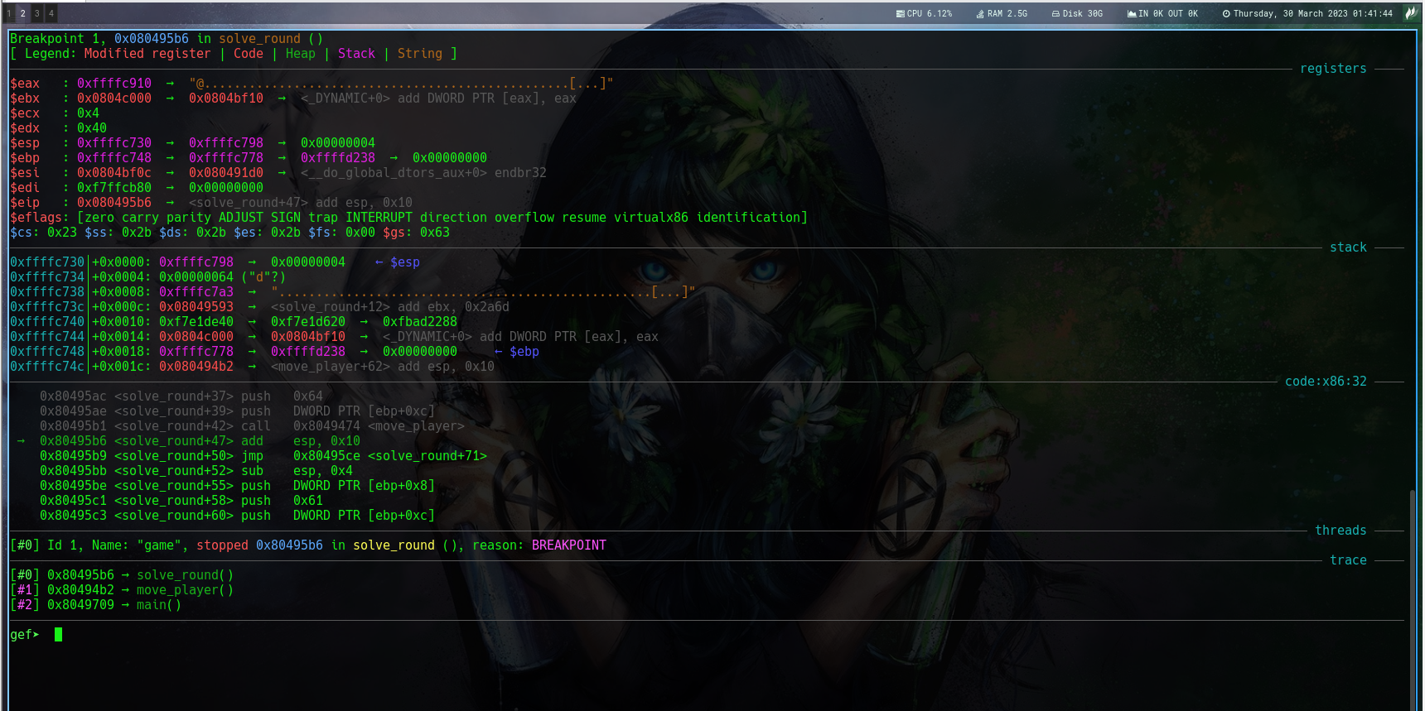Click the $esp register value 0xffffc730

(114, 143)
